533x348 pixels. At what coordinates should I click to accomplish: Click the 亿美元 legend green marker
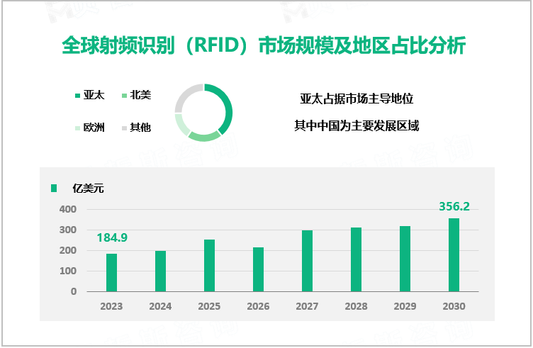[x=54, y=188]
